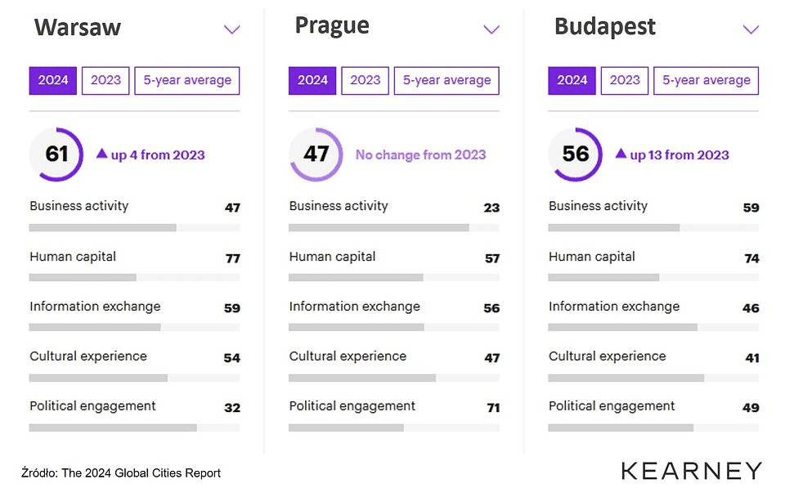Switch Budapest to the 2023 tab
Screen dimensions: 785x497
click(625, 81)
